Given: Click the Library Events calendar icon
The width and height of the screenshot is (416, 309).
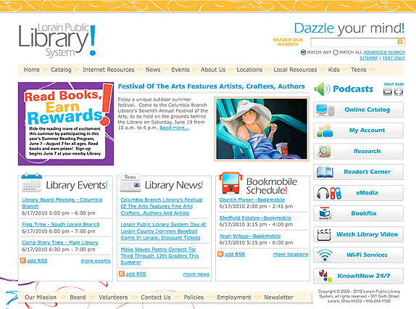Looking at the screenshot, I should click(x=32, y=182).
